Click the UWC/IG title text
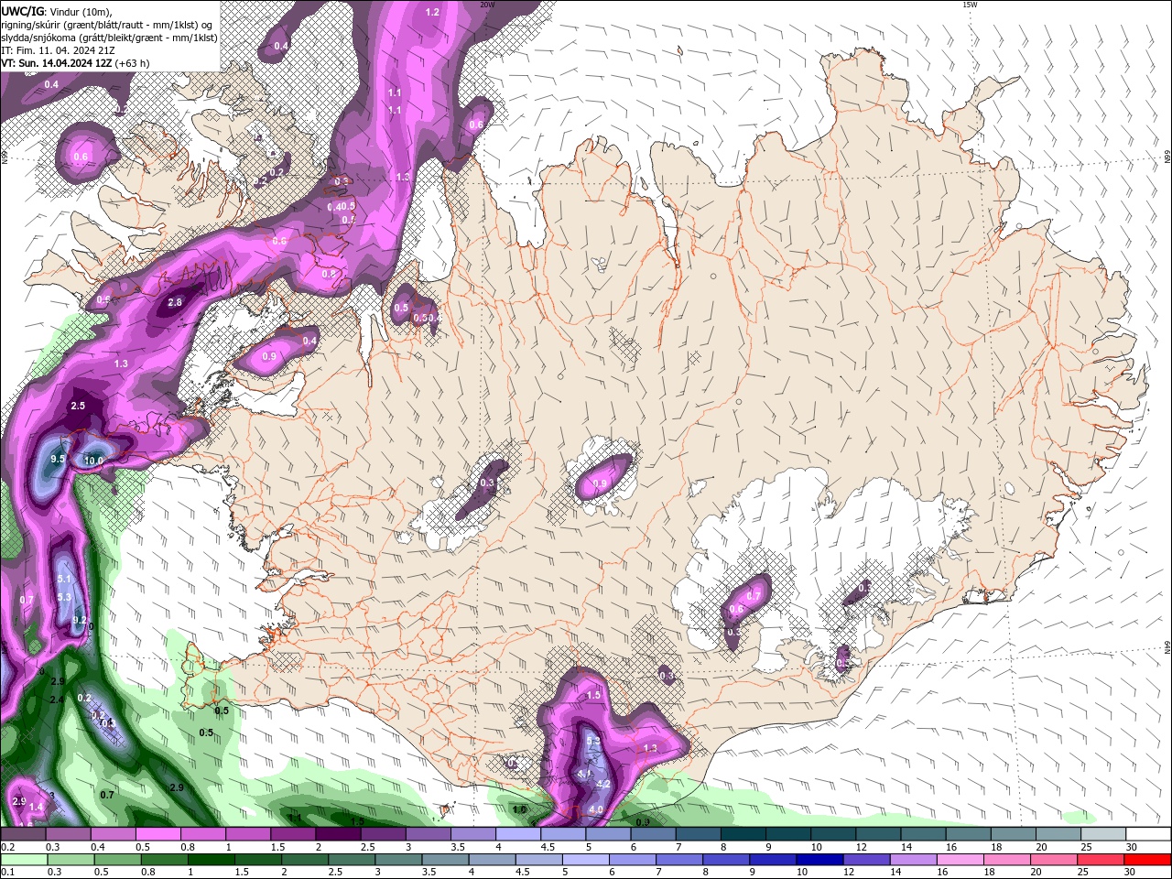Screen dimensions: 1172x879 coord(22,11)
